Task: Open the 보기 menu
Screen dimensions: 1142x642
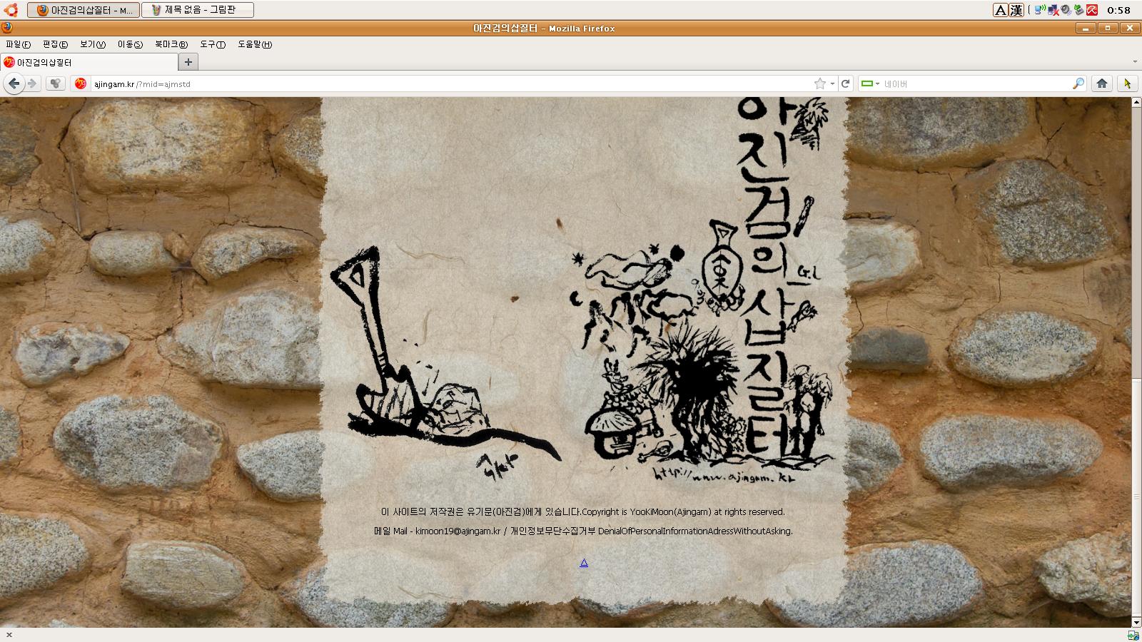Action: tap(93, 44)
